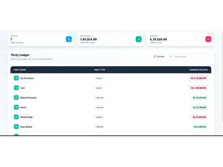Click the Makund Gounda row icon
The height and width of the screenshot is (167, 223).
[16, 98]
